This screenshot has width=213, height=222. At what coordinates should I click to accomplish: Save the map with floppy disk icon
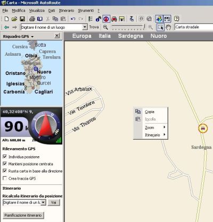coord(22,19)
